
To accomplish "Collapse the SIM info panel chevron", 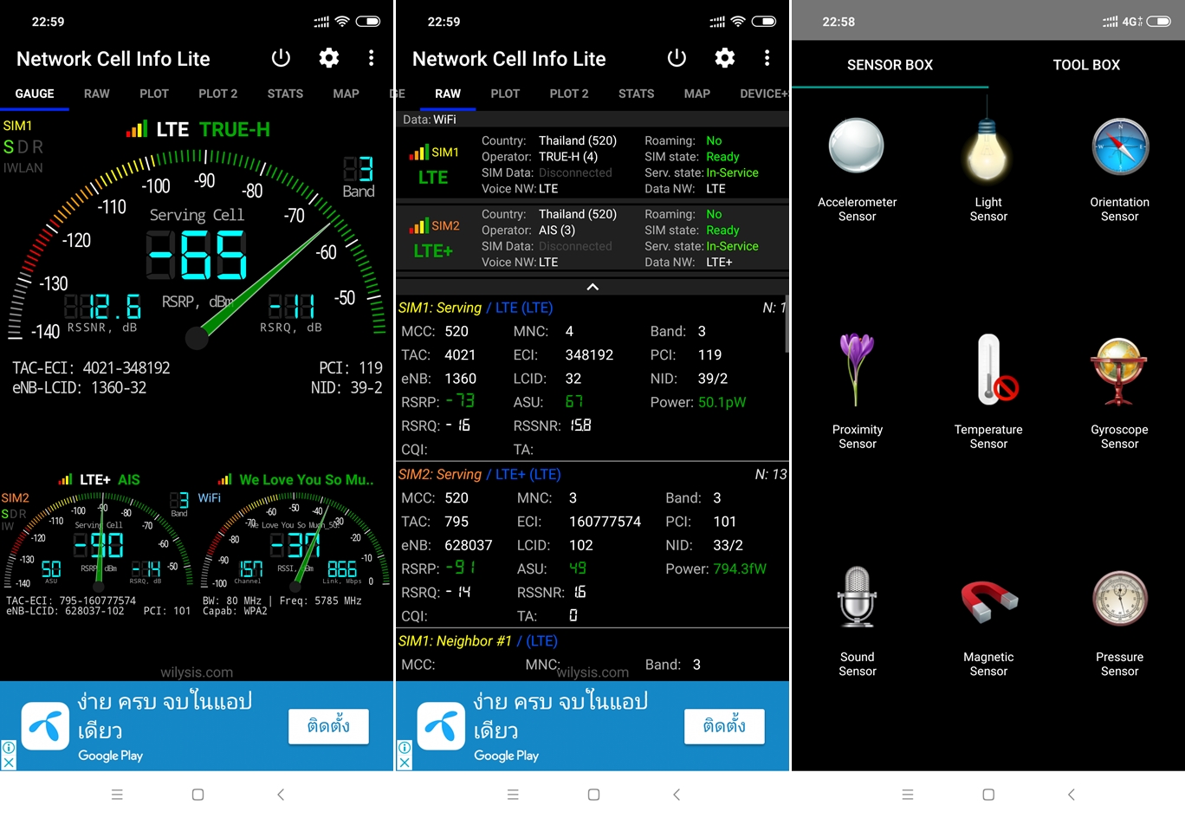I will tap(592, 287).
